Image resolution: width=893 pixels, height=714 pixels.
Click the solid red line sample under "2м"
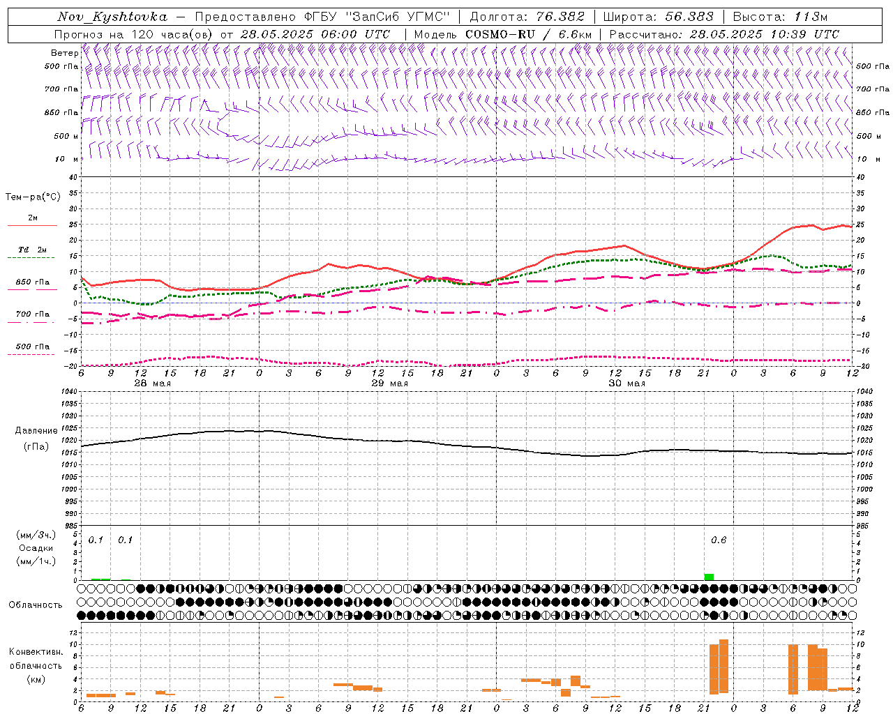pyautogui.click(x=32, y=226)
